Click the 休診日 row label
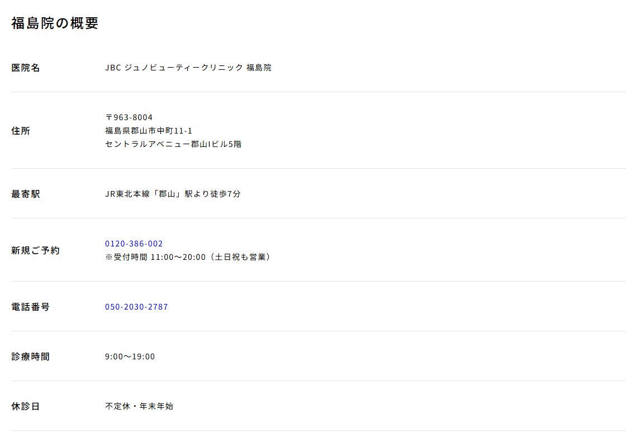This screenshot has height=442, width=637. [26, 406]
